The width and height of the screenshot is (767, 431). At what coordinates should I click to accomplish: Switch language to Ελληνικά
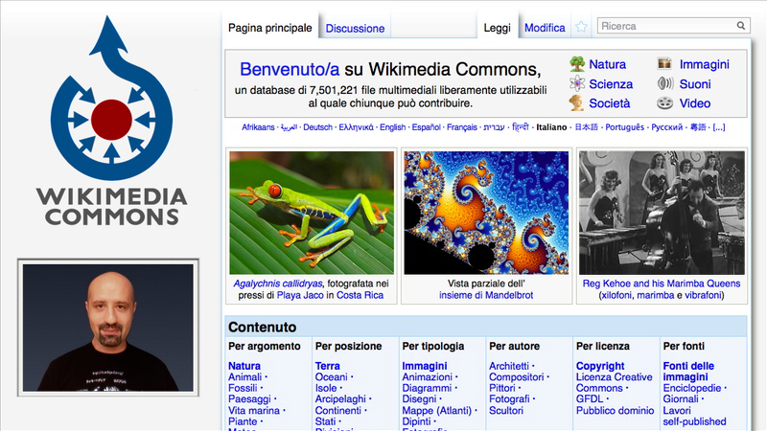[x=356, y=127]
